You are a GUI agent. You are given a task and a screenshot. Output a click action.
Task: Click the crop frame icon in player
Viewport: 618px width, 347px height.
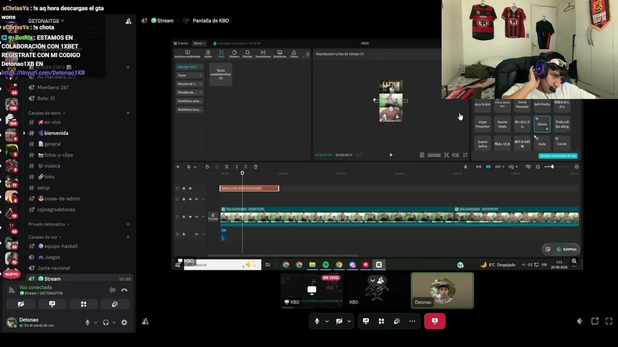pyautogui.click(x=447, y=155)
